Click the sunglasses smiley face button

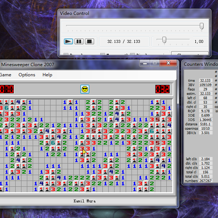tap(85, 89)
